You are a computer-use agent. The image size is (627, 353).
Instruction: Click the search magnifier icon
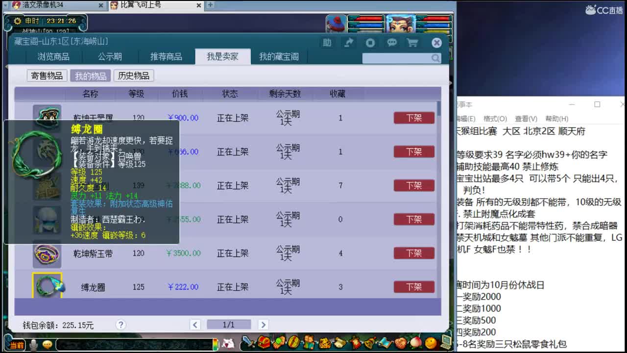pos(435,58)
